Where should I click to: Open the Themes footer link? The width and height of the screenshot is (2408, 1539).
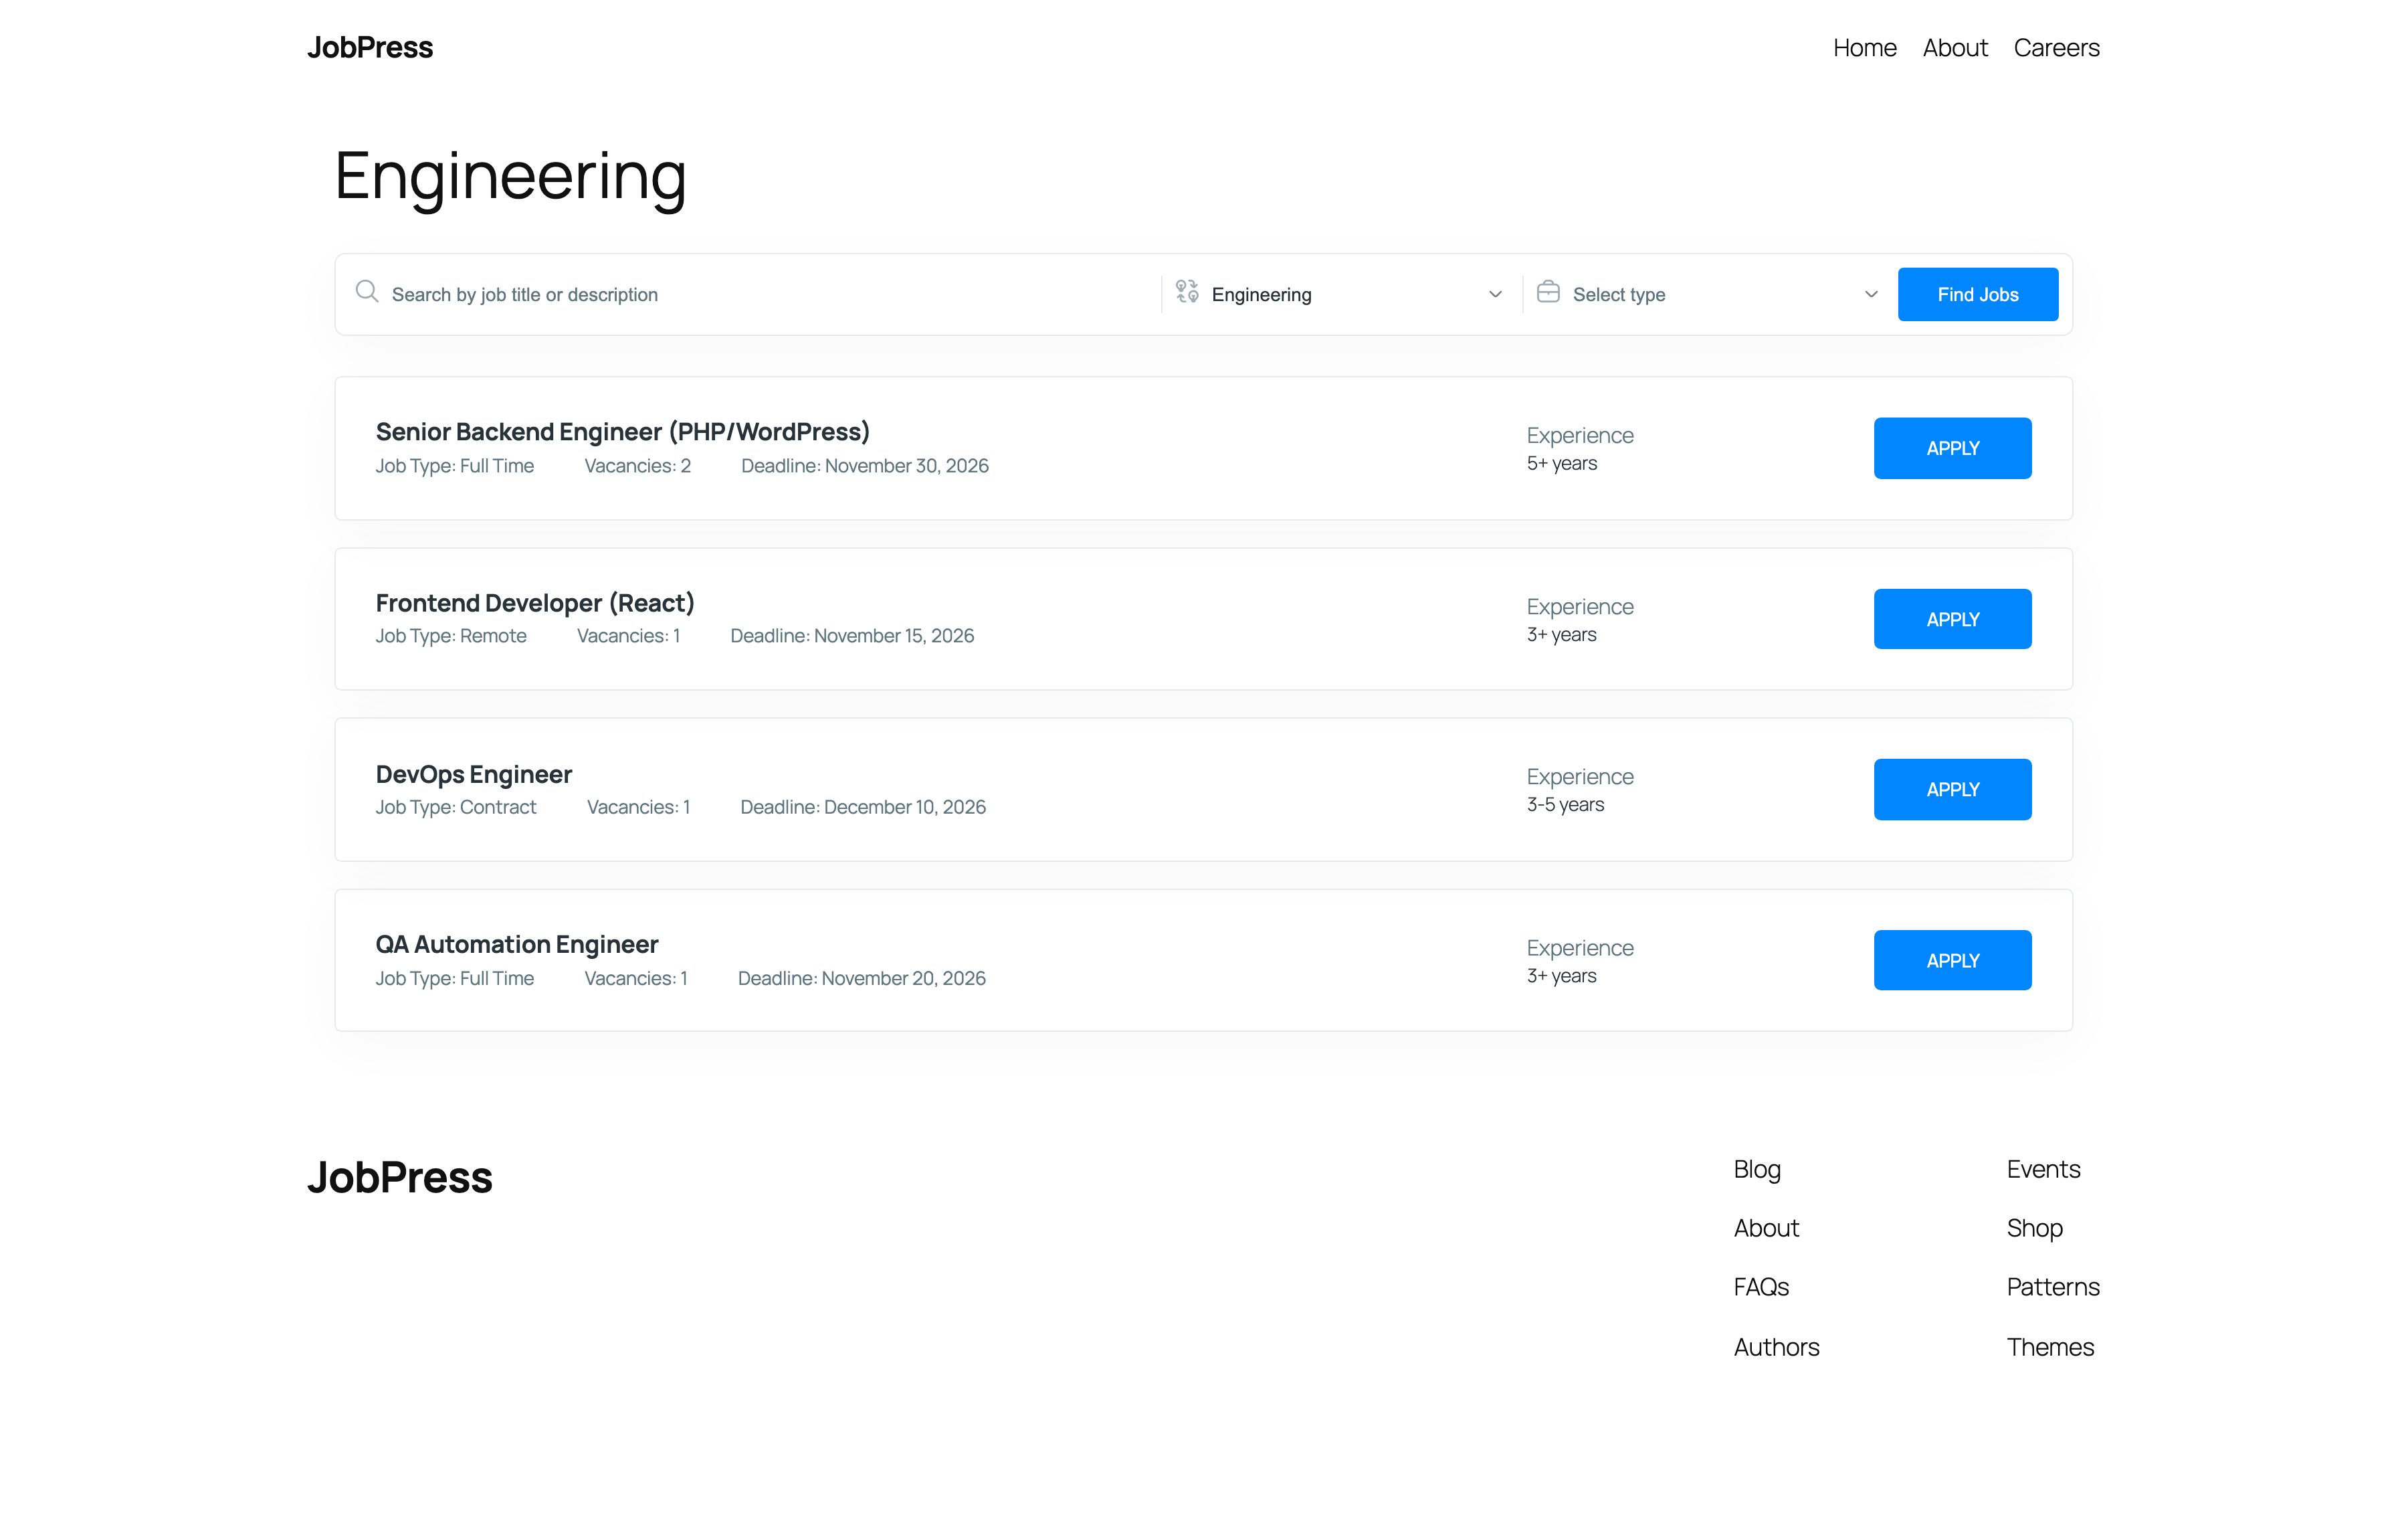pos(2050,1347)
